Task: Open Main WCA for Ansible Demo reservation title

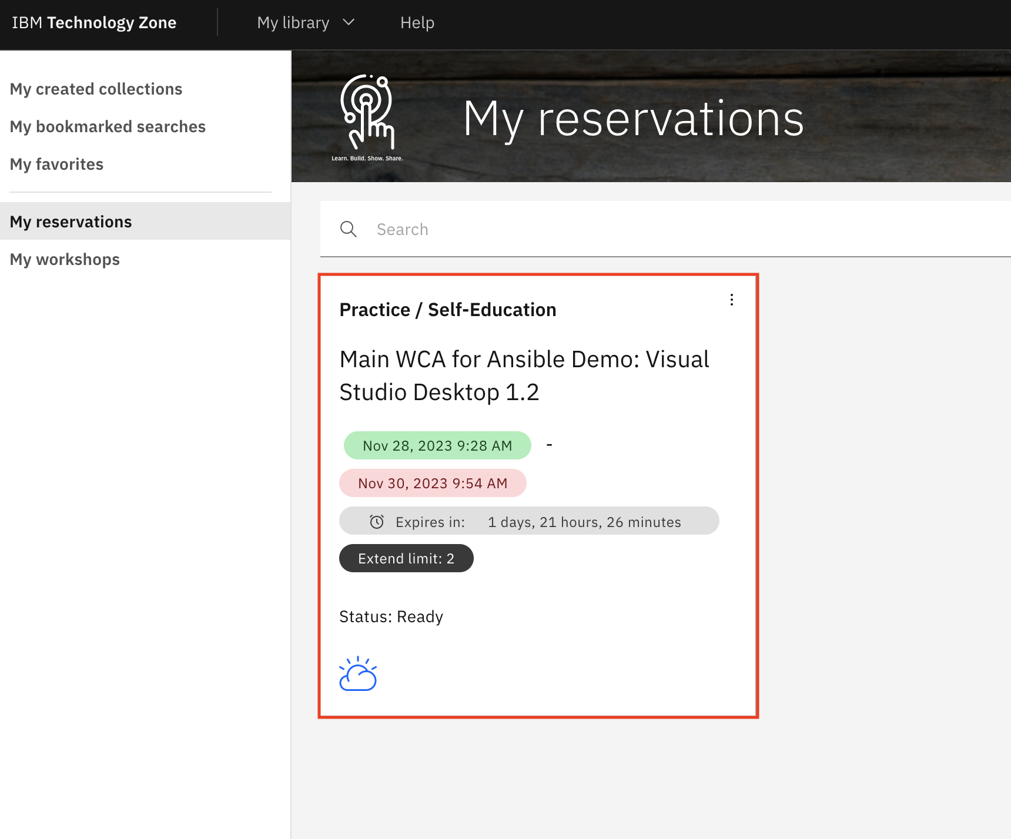Action: coord(524,375)
